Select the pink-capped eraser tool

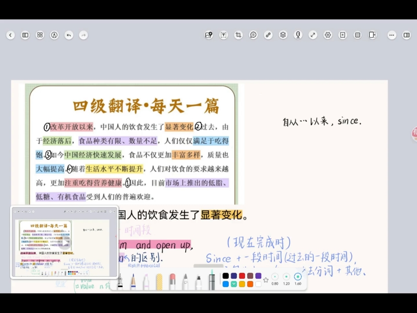(x=172, y=282)
